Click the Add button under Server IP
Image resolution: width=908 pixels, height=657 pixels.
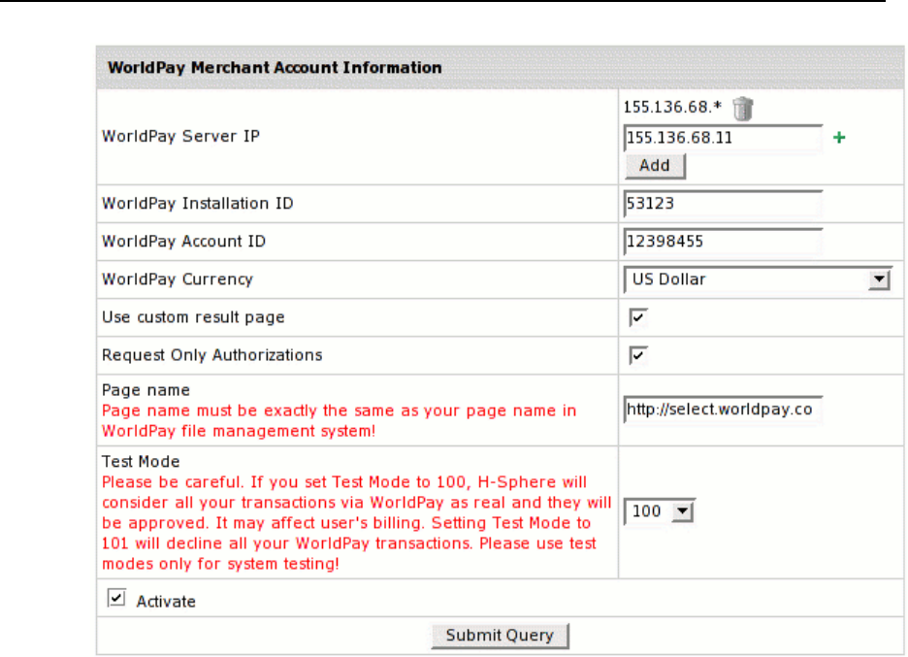(x=655, y=166)
